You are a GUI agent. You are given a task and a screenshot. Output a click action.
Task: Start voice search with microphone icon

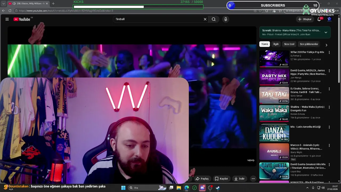coord(226,19)
